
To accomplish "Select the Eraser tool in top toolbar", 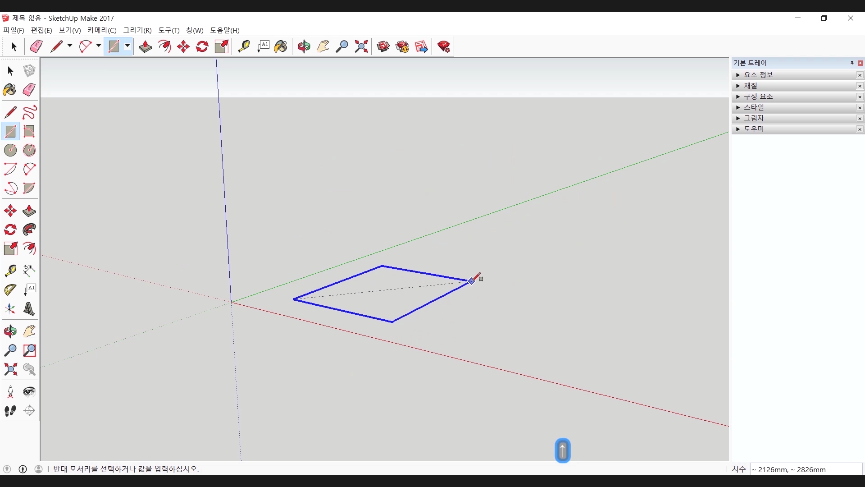I will coord(36,46).
